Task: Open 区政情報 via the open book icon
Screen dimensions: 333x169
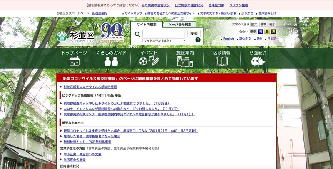Action: 221,62
